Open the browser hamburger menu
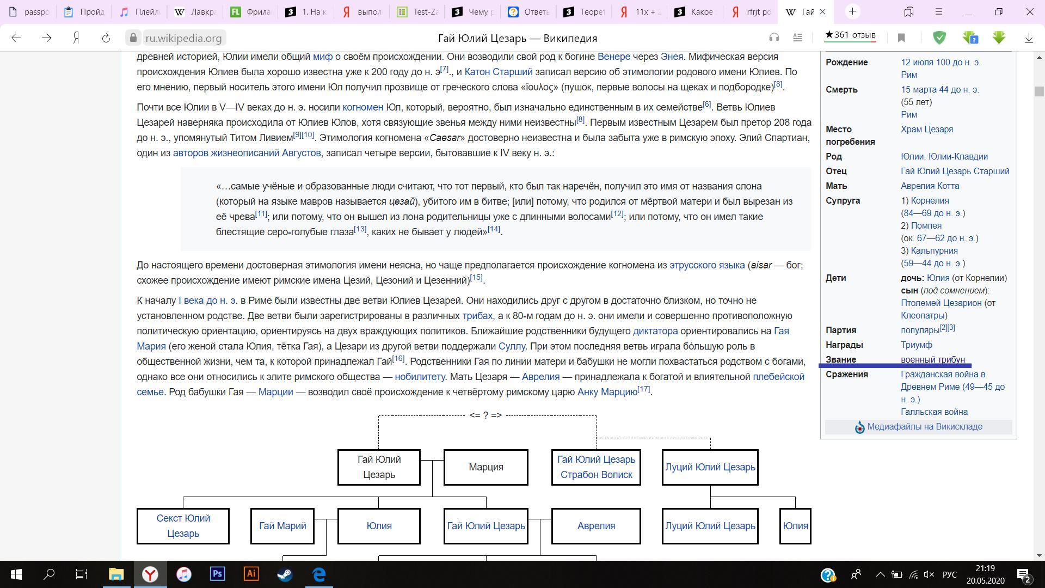 (938, 11)
